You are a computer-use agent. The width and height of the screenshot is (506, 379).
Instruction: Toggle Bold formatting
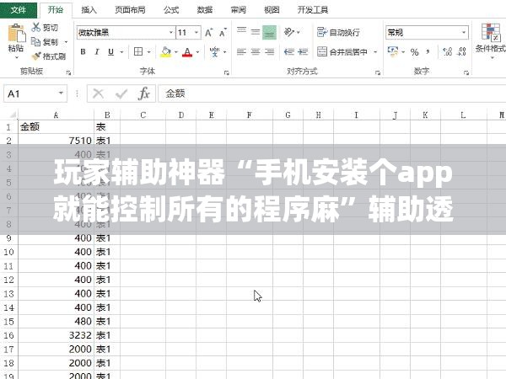(x=83, y=51)
